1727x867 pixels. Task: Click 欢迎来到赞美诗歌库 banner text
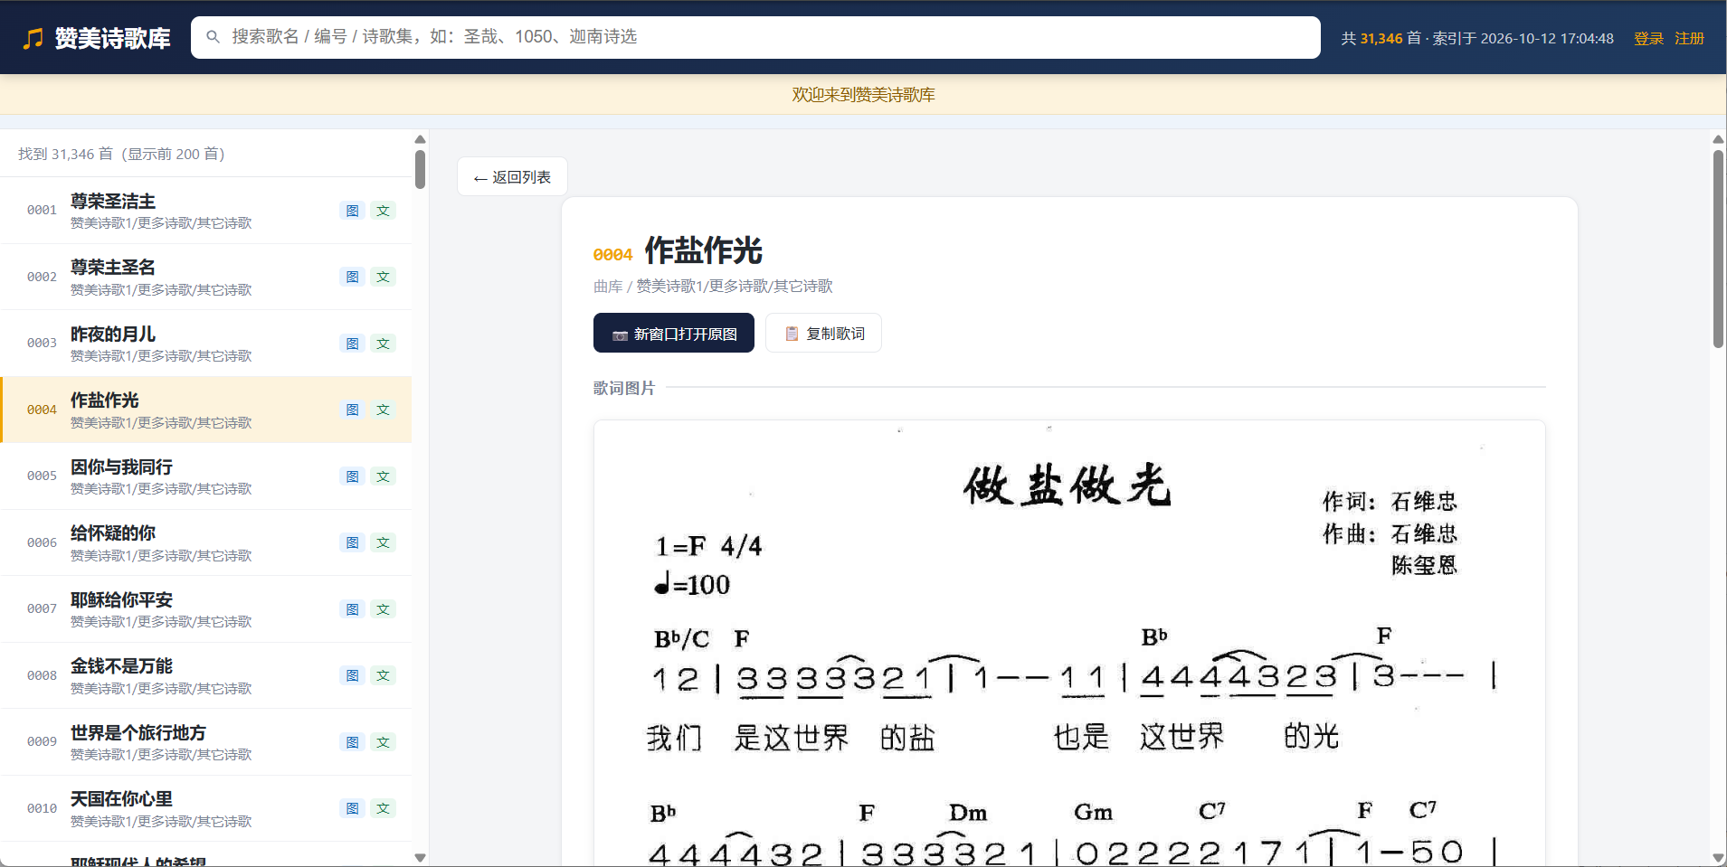(863, 95)
